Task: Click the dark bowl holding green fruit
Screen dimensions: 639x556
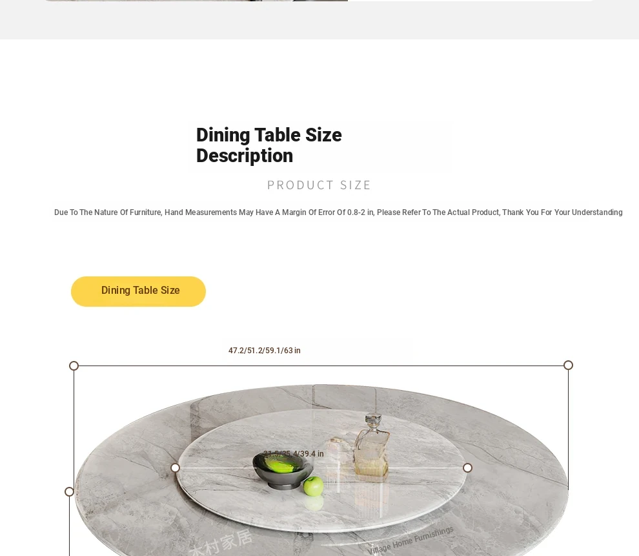Action: coord(279,470)
